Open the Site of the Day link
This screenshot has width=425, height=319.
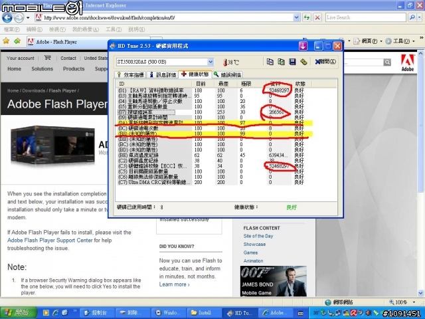tap(258, 236)
